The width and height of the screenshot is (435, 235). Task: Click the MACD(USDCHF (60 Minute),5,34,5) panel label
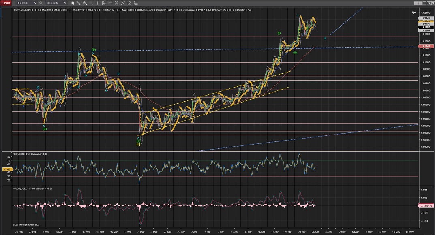(x=32, y=188)
